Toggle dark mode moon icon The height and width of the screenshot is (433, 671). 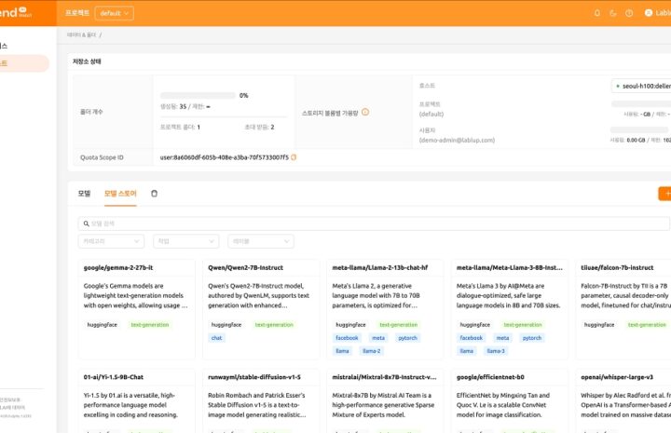(x=613, y=13)
